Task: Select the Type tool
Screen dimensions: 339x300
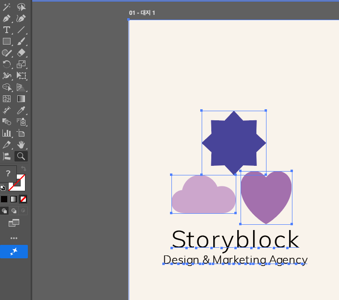Action: click(7, 30)
